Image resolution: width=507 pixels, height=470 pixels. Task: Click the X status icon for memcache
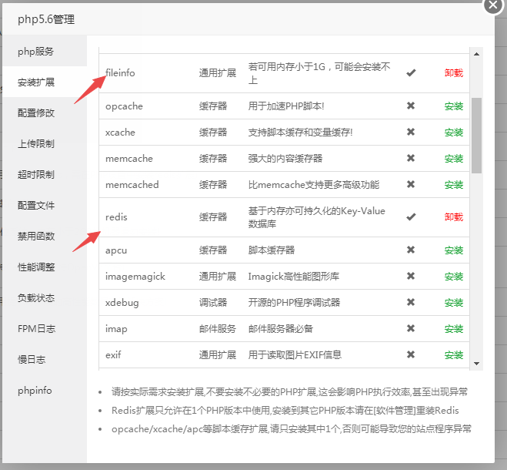411,159
